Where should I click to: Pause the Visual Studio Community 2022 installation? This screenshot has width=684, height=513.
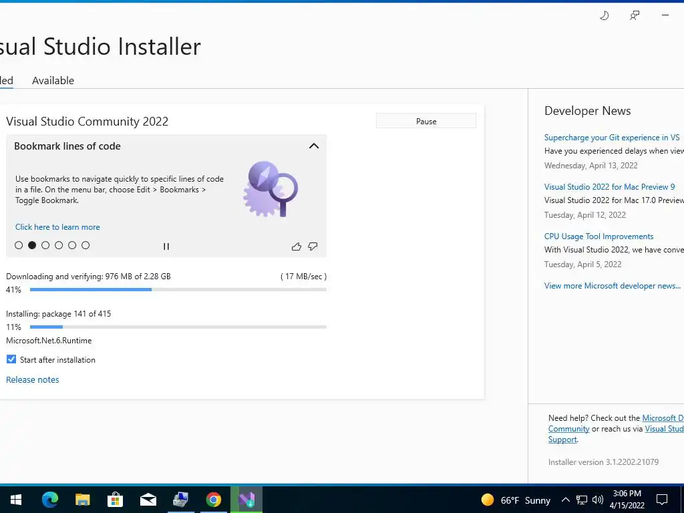pyautogui.click(x=425, y=122)
